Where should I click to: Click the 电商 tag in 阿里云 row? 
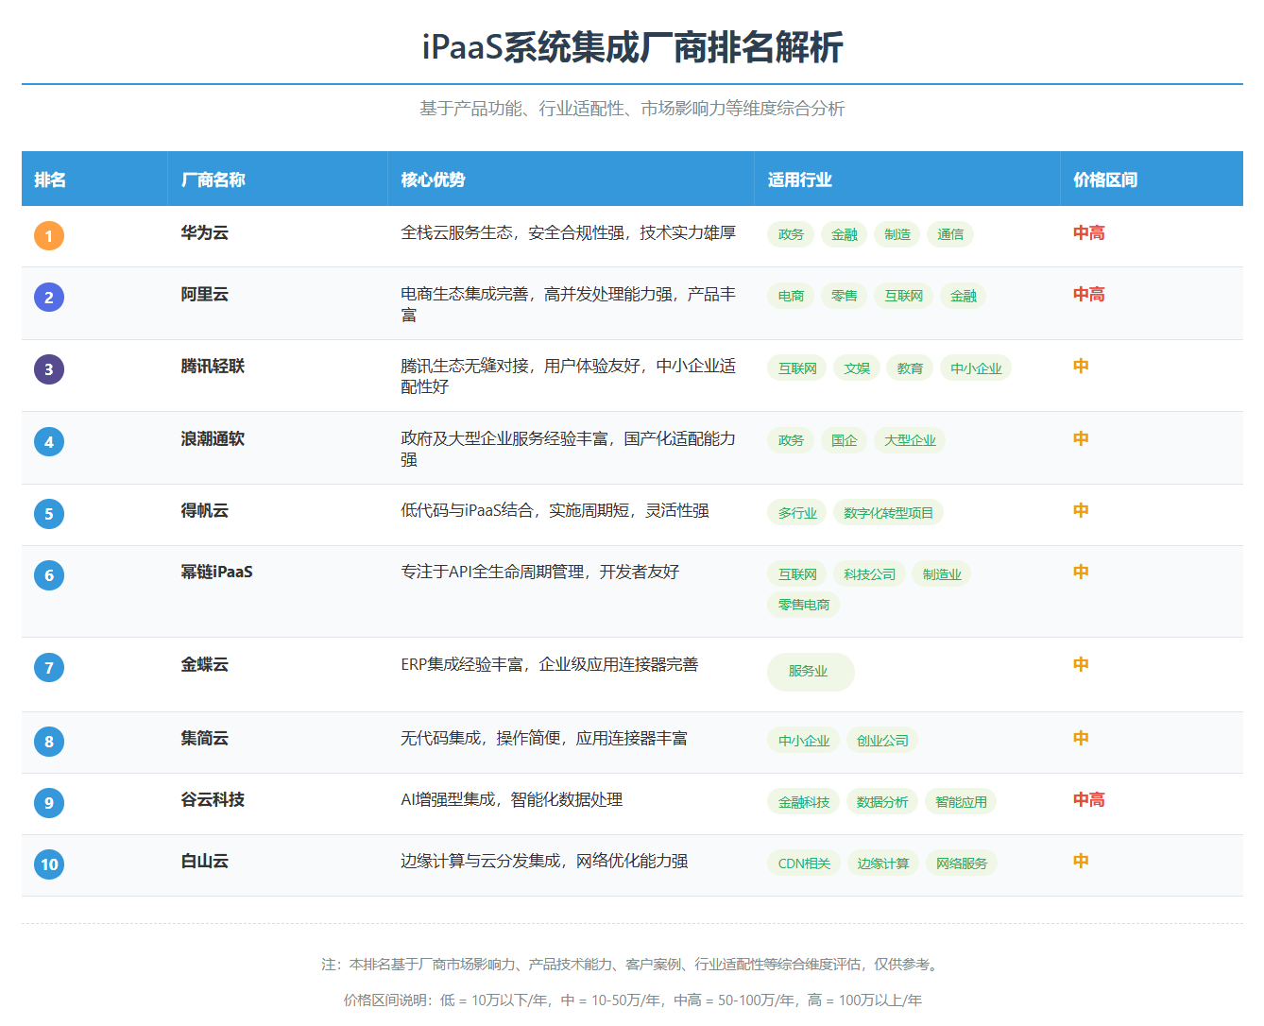coord(790,295)
